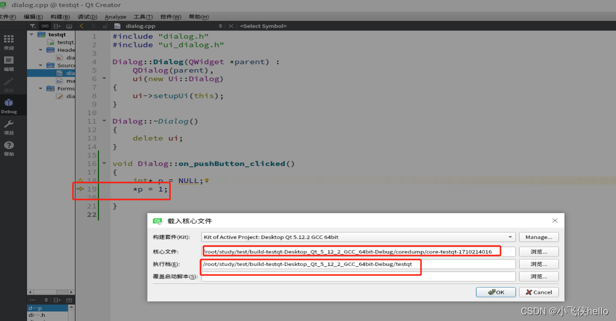The width and height of the screenshot is (616, 321).
Task: Click OK in the 载入核心文件 dialog
Action: pyautogui.click(x=495, y=292)
